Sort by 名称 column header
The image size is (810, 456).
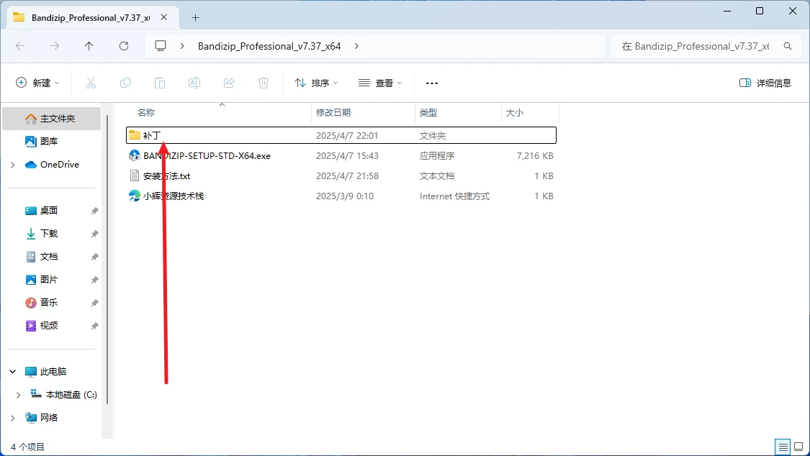coord(146,112)
